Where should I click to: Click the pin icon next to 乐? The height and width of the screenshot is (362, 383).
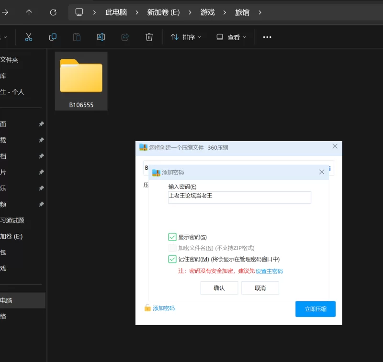pyautogui.click(x=41, y=188)
